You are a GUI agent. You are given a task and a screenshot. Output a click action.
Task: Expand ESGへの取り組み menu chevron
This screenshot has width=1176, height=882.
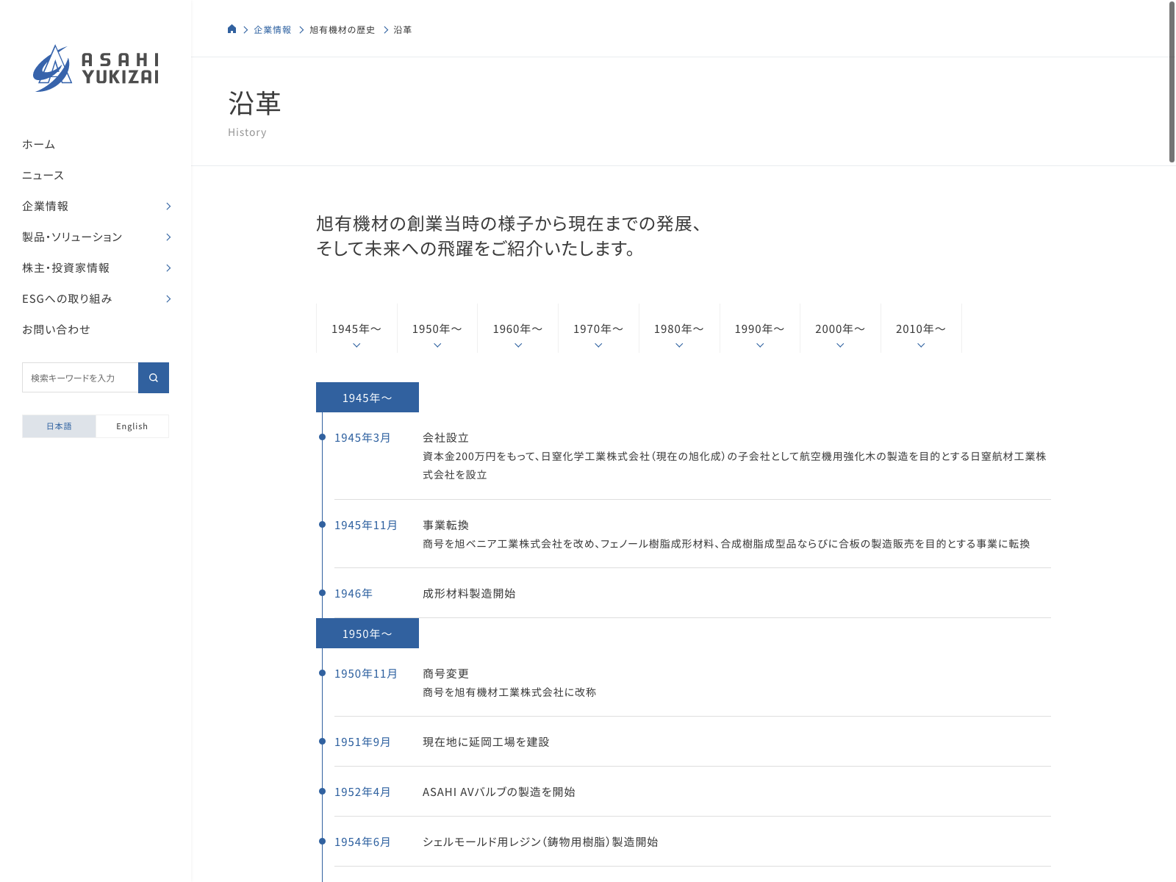pos(168,299)
